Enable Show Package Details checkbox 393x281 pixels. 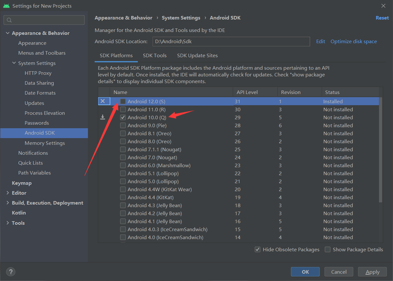coord(327,249)
